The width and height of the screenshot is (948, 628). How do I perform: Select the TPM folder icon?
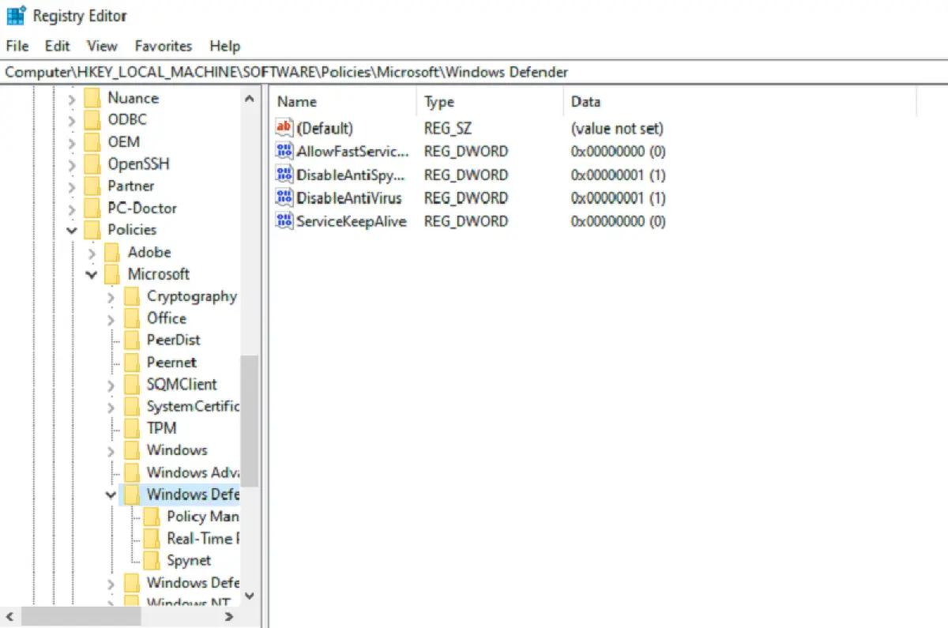(133, 428)
